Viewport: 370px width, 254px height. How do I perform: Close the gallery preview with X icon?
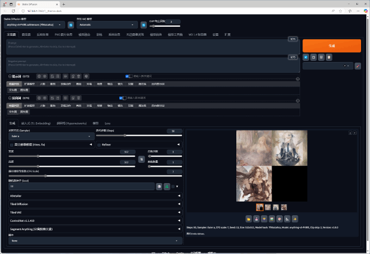(x=354, y=133)
